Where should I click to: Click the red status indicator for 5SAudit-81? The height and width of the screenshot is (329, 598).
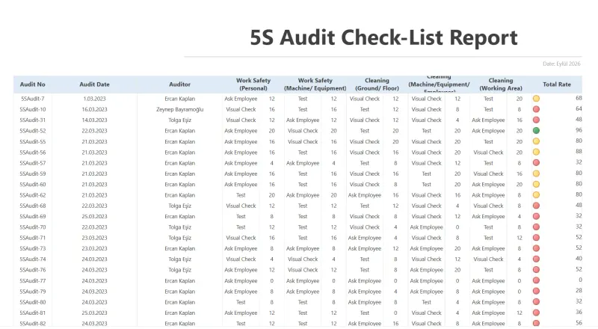pos(536,313)
